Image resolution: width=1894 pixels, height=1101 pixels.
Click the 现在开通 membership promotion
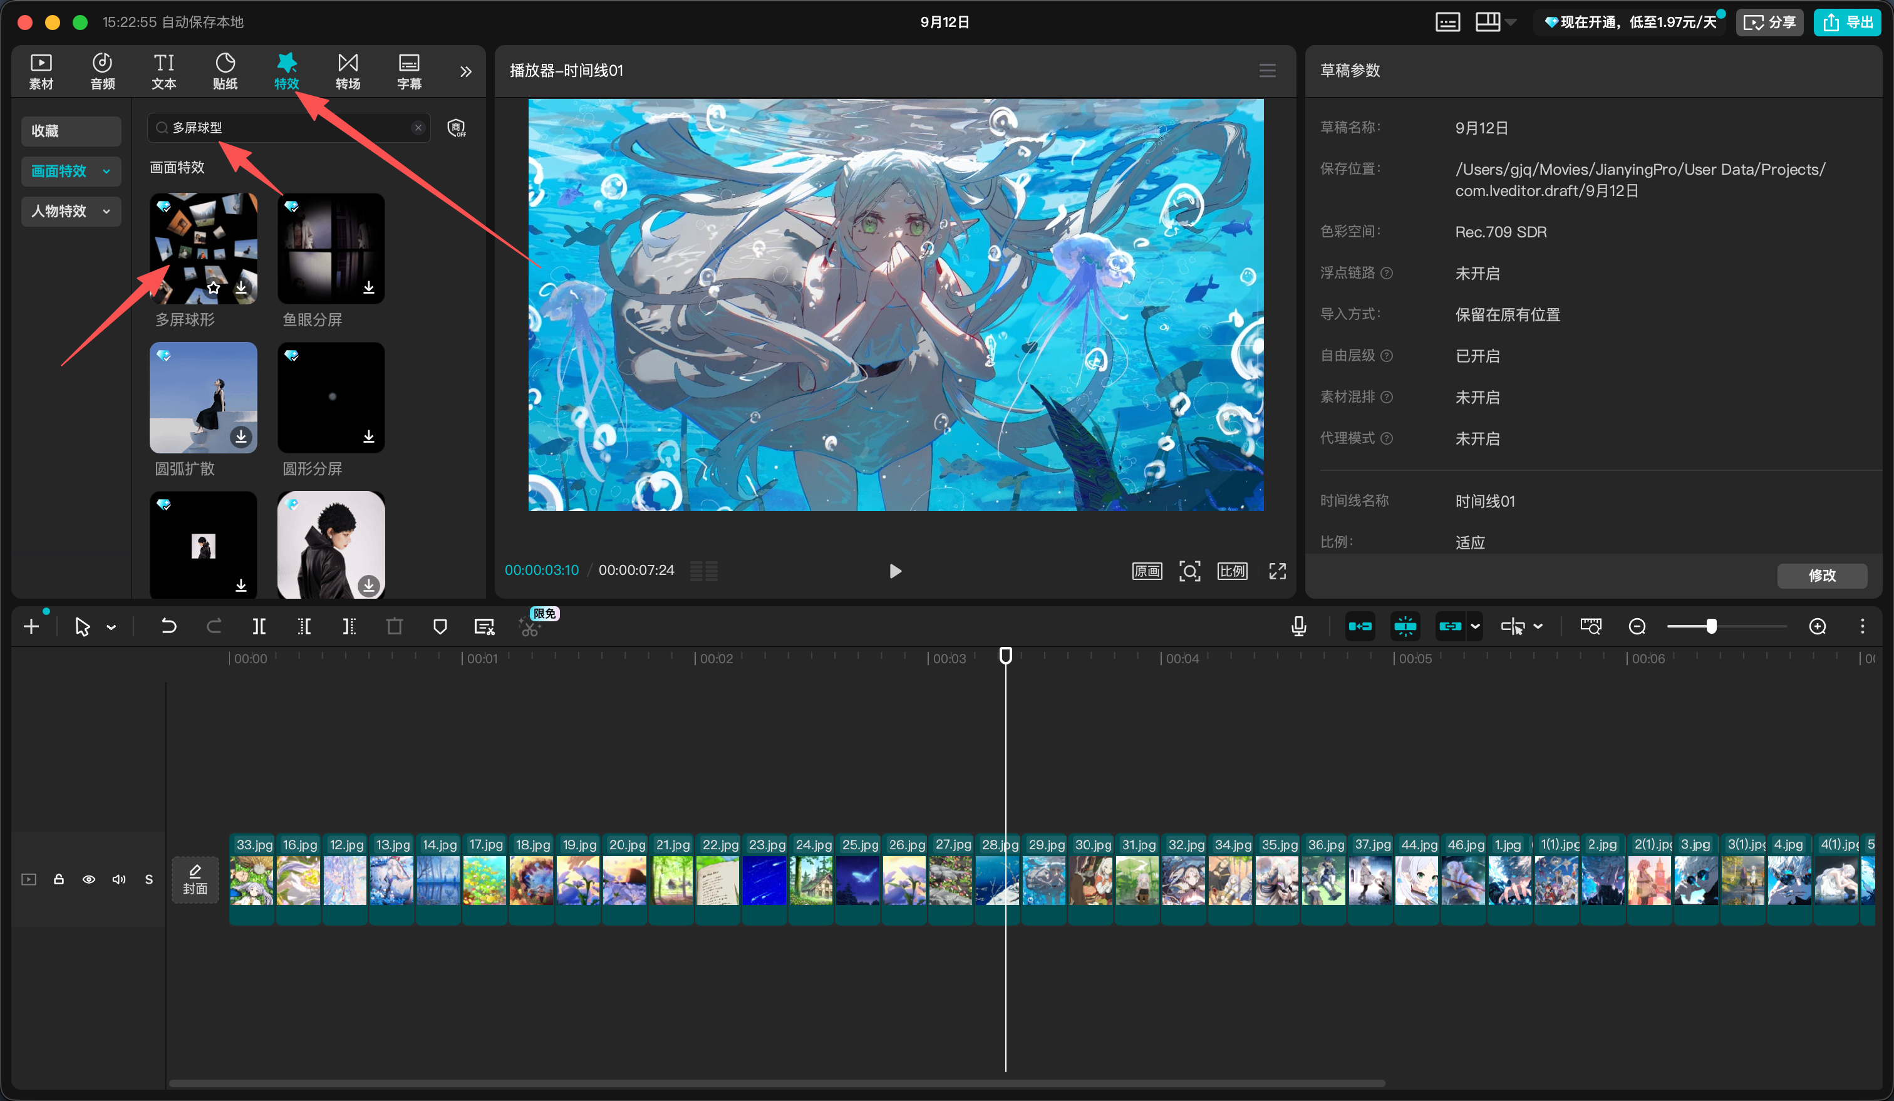pyautogui.click(x=1630, y=23)
